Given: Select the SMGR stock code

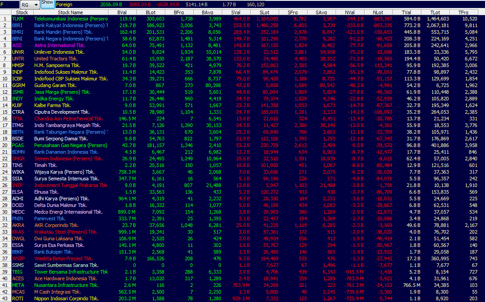Looking at the screenshot, I should click(x=18, y=159).
